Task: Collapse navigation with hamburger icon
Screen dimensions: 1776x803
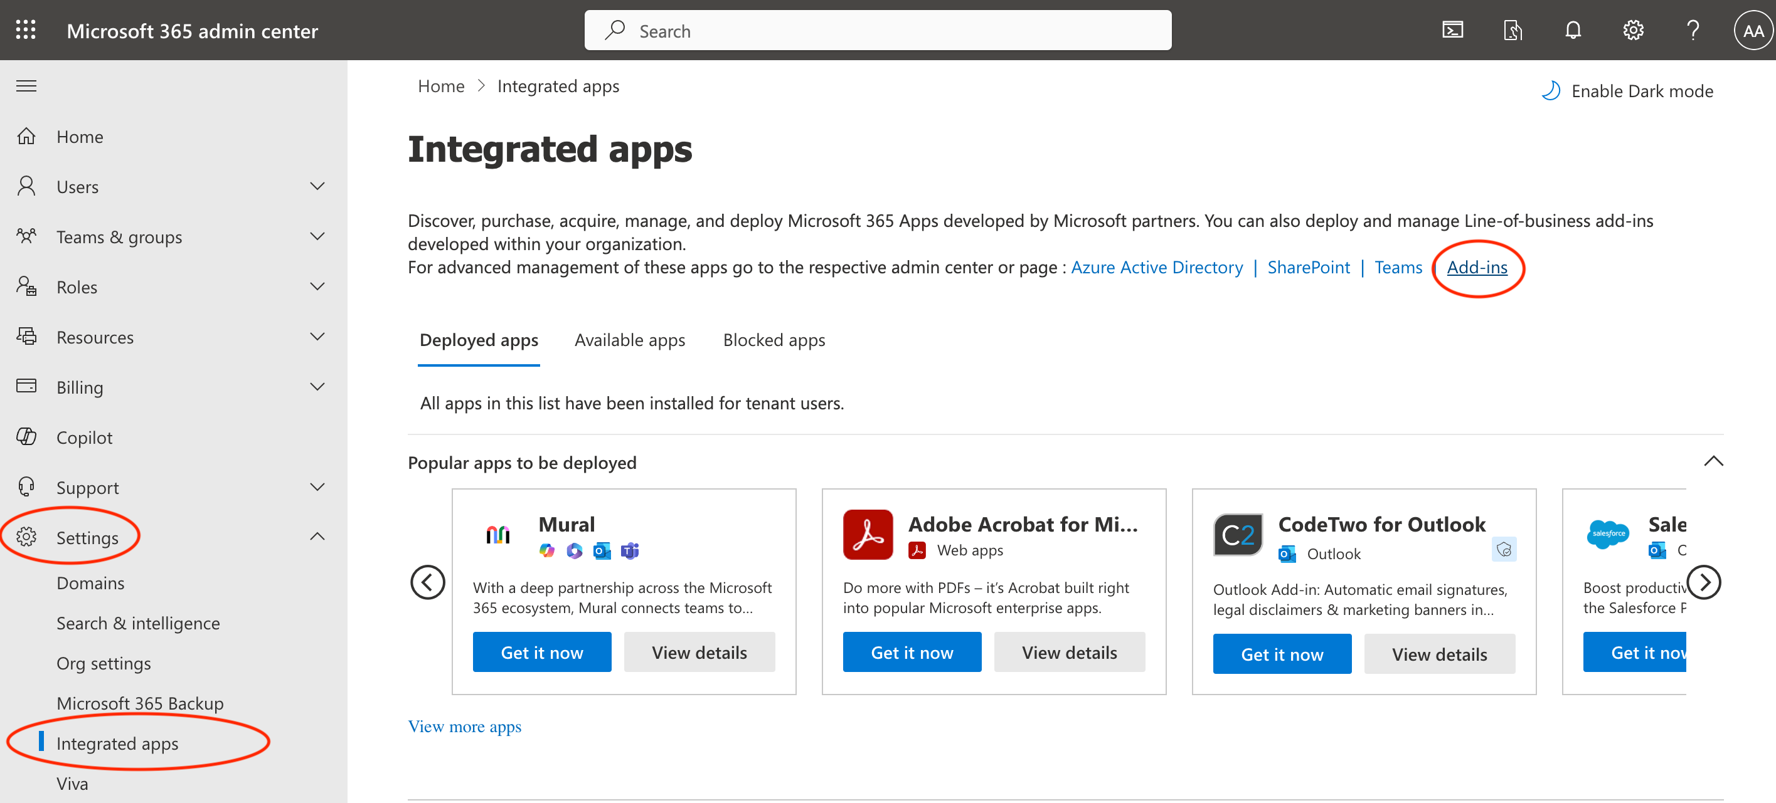Action: (x=26, y=85)
